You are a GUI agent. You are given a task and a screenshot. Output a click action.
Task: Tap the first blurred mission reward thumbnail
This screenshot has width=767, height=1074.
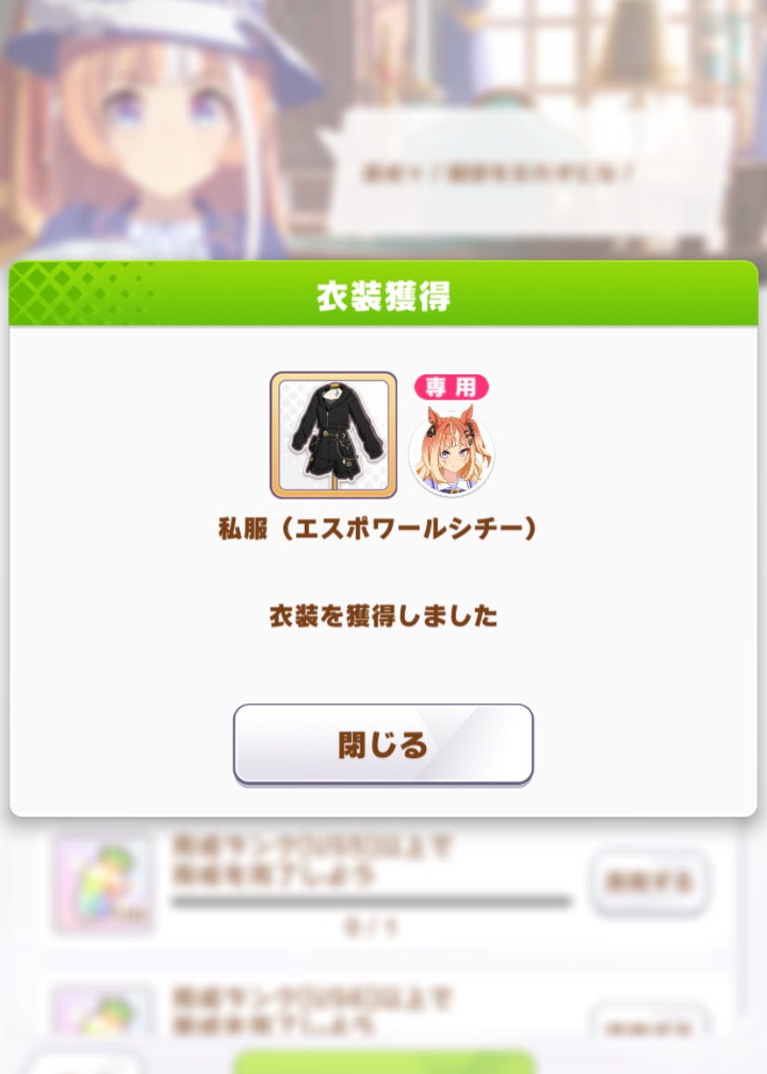tap(103, 884)
